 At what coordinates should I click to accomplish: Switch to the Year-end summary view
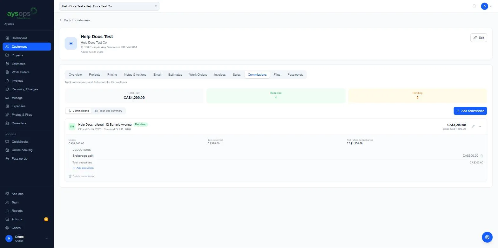(x=109, y=111)
